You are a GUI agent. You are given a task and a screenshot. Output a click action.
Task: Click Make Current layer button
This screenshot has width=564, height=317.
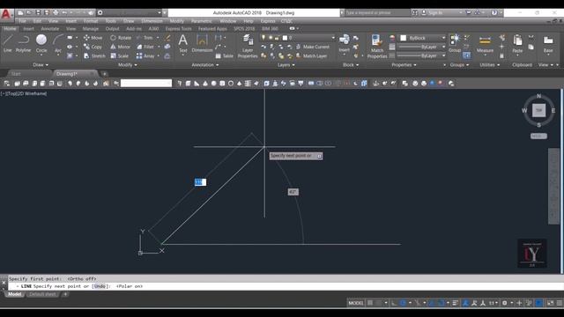[312, 47]
